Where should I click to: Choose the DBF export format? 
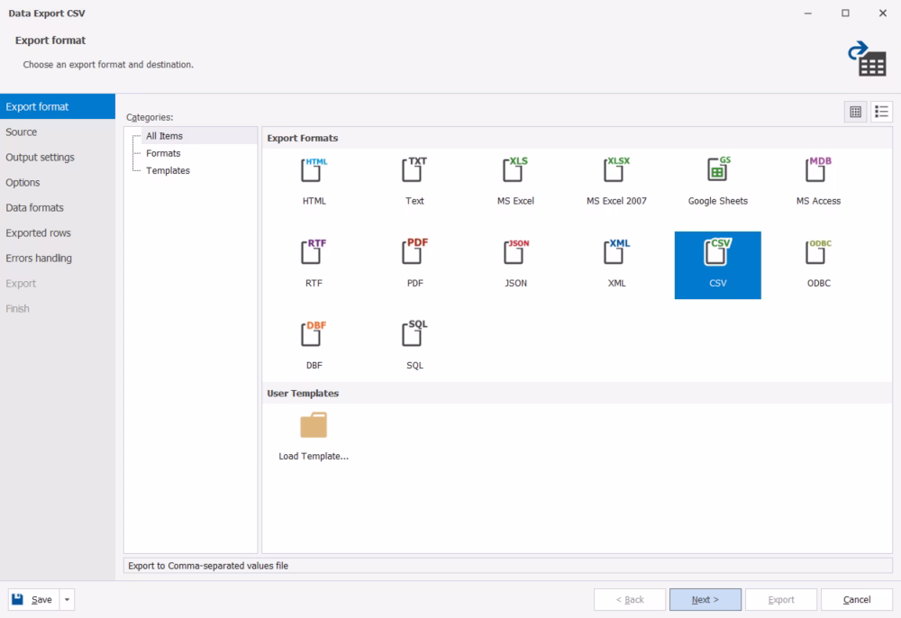[x=314, y=335]
